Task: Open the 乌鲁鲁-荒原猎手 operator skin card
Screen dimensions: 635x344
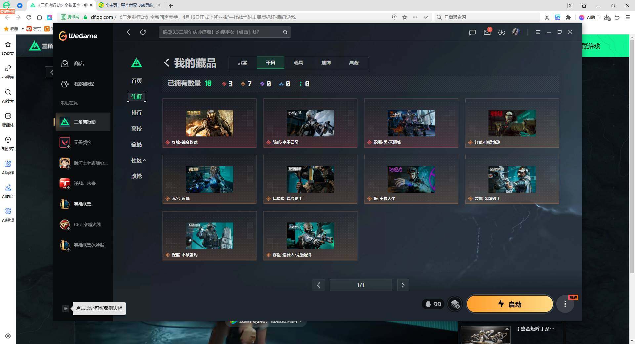Action: tap(310, 179)
